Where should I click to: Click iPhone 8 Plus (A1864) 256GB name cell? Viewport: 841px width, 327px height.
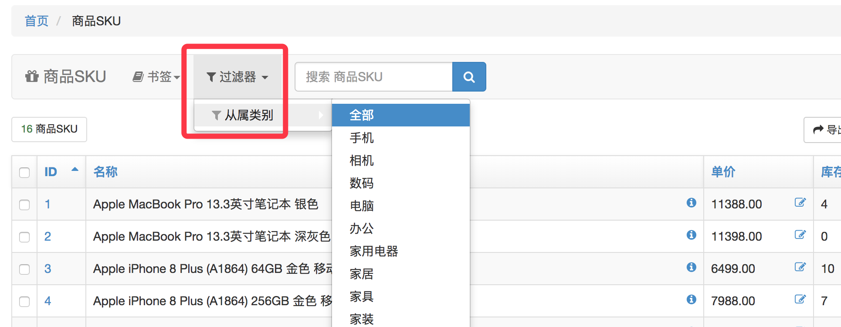pyautogui.click(x=213, y=301)
